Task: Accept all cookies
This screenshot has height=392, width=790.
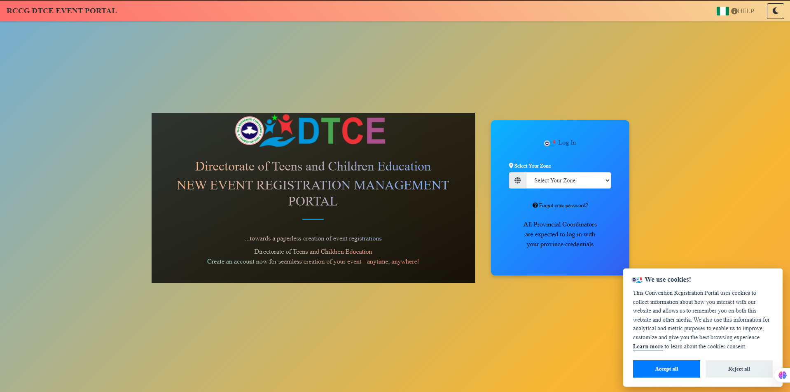Action: click(666, 369)
